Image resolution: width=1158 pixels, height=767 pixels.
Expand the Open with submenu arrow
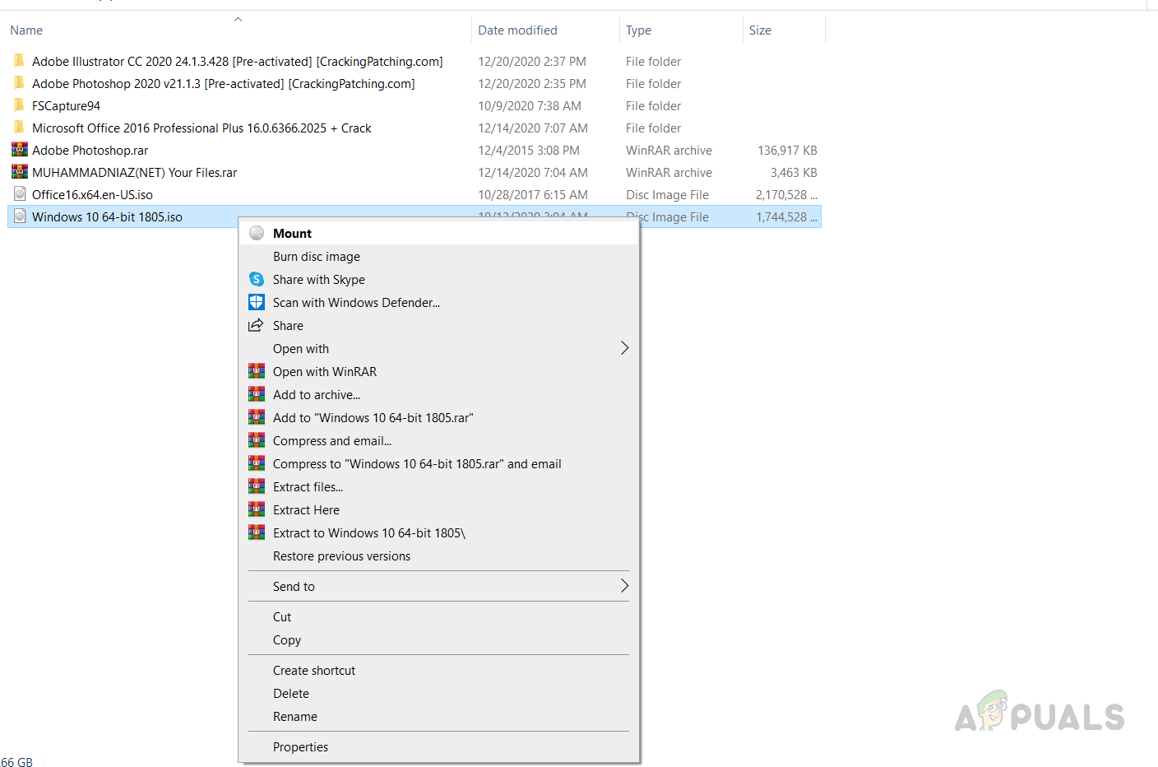point(624,348)
